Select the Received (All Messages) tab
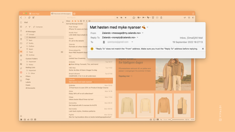The height and width of the screenshot is (132, 235). point(61,14)
